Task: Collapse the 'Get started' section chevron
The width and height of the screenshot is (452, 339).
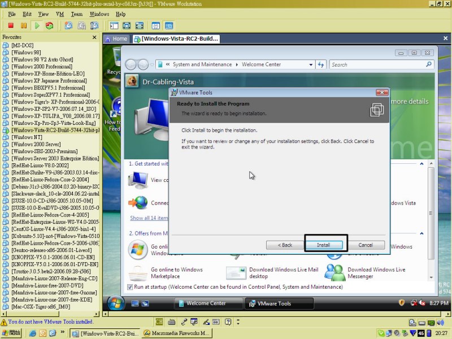Action: (421, 164)
